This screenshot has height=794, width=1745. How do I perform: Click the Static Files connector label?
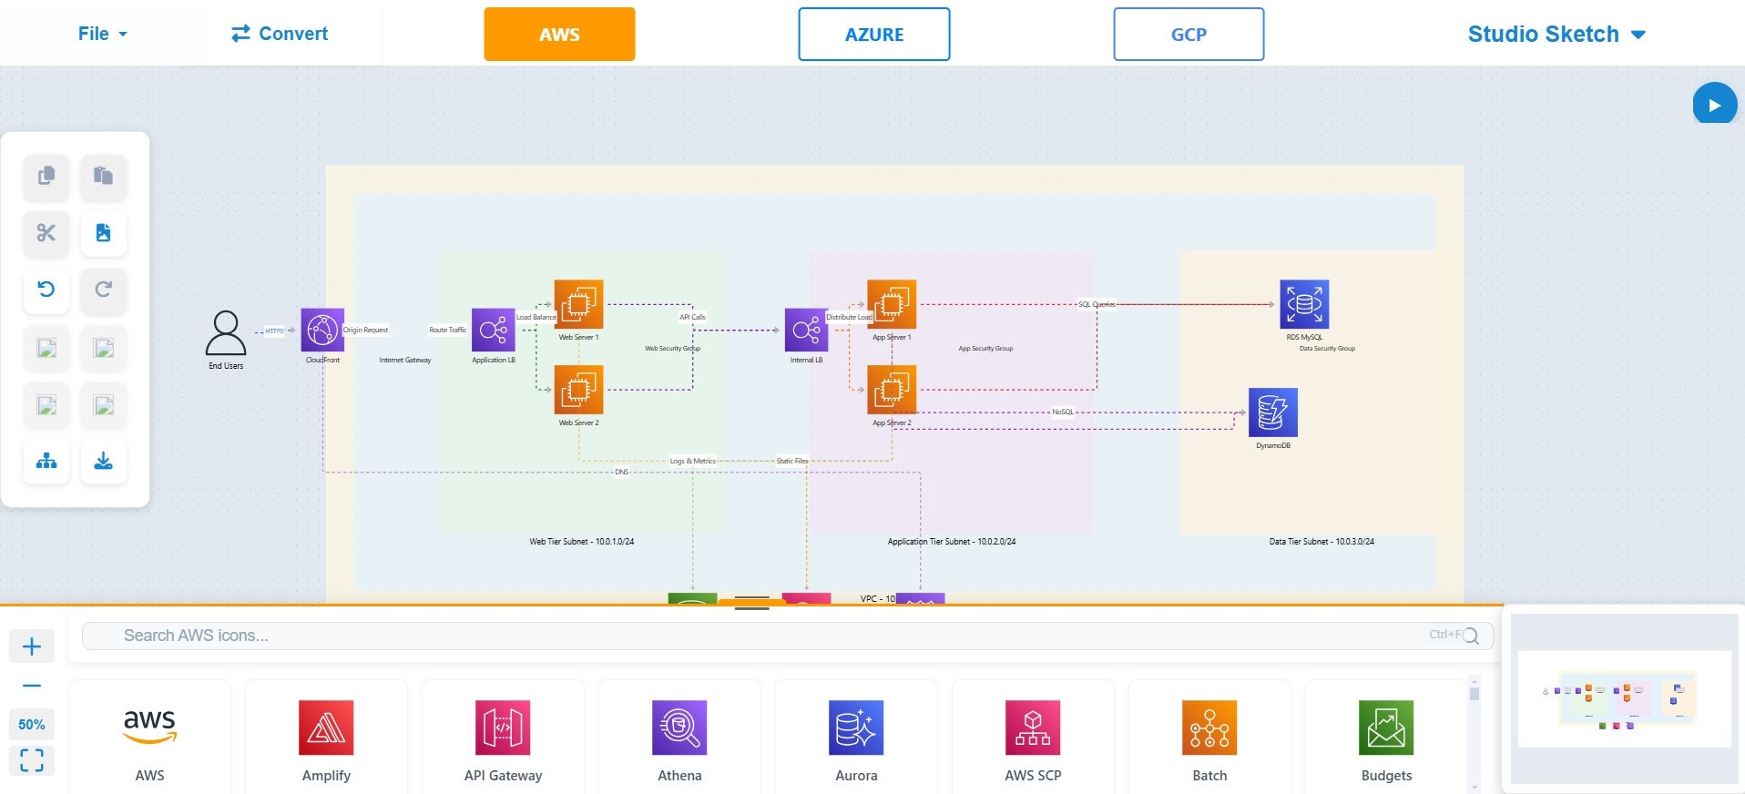pos(792,462)
